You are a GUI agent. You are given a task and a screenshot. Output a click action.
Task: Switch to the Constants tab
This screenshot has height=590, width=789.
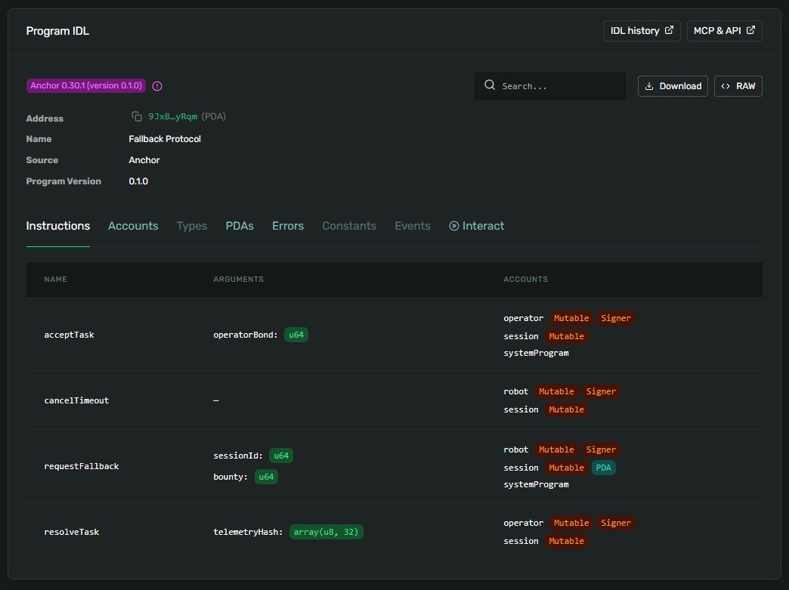pyautogui.click(x=349, y=226)
